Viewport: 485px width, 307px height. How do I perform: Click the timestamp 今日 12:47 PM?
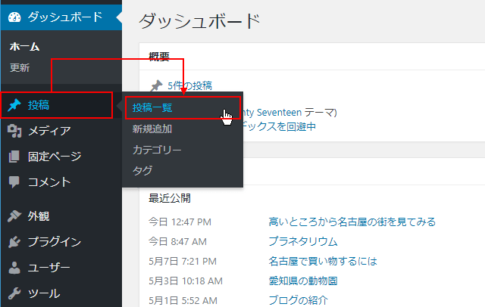[180, 222]
